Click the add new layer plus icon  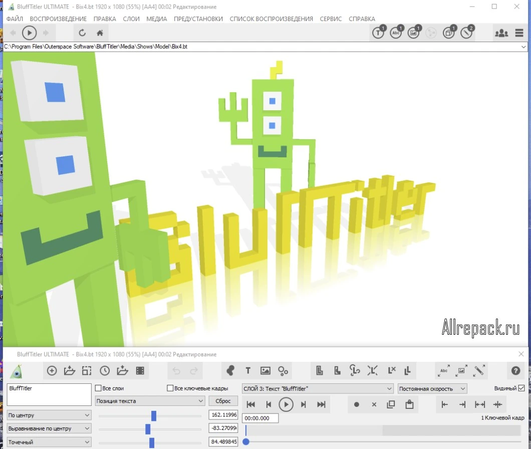pyautogui.click(x=52, y=371)
